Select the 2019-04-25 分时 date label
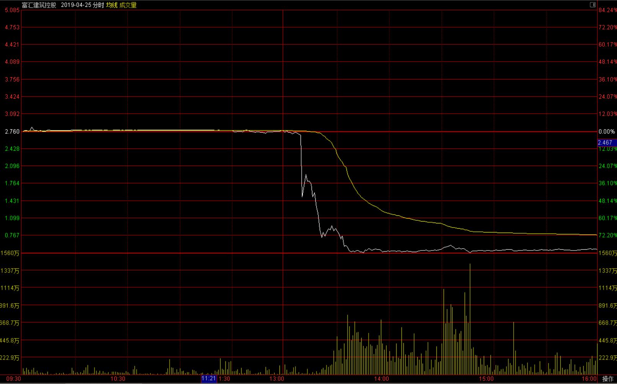Viewport: 617px width, 384px height. [82, 5]
